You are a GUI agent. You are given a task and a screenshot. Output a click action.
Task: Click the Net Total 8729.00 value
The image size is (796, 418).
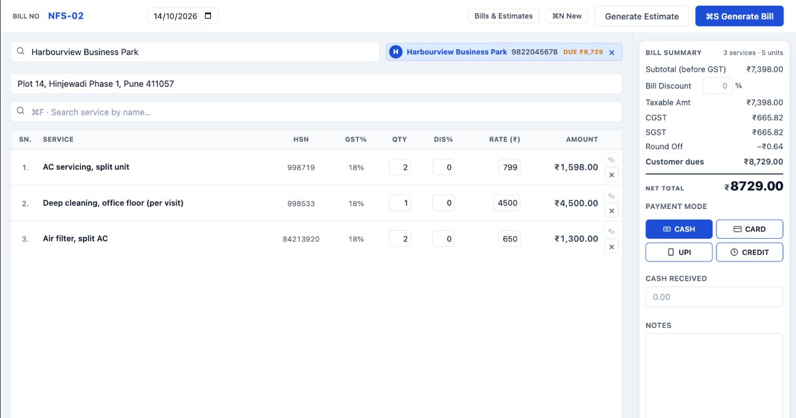pos(754,186)
